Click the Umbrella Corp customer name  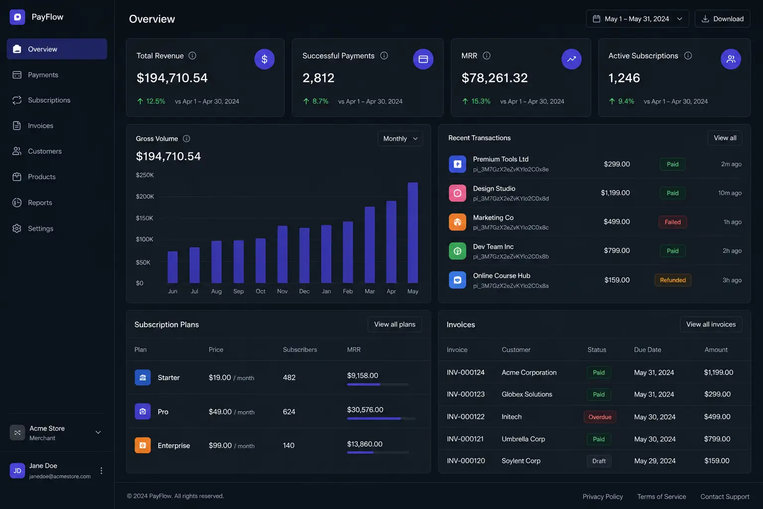(x=523, y=439)
